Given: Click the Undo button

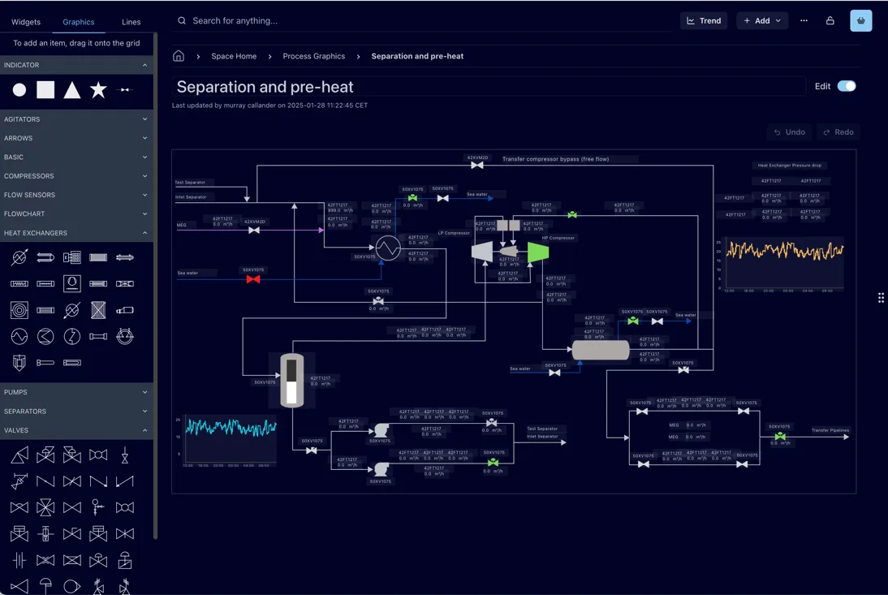Looking at the screenshot, I should point(789,132).
